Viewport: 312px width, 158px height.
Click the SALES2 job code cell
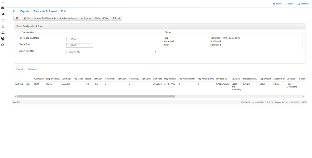click(66, 84)
